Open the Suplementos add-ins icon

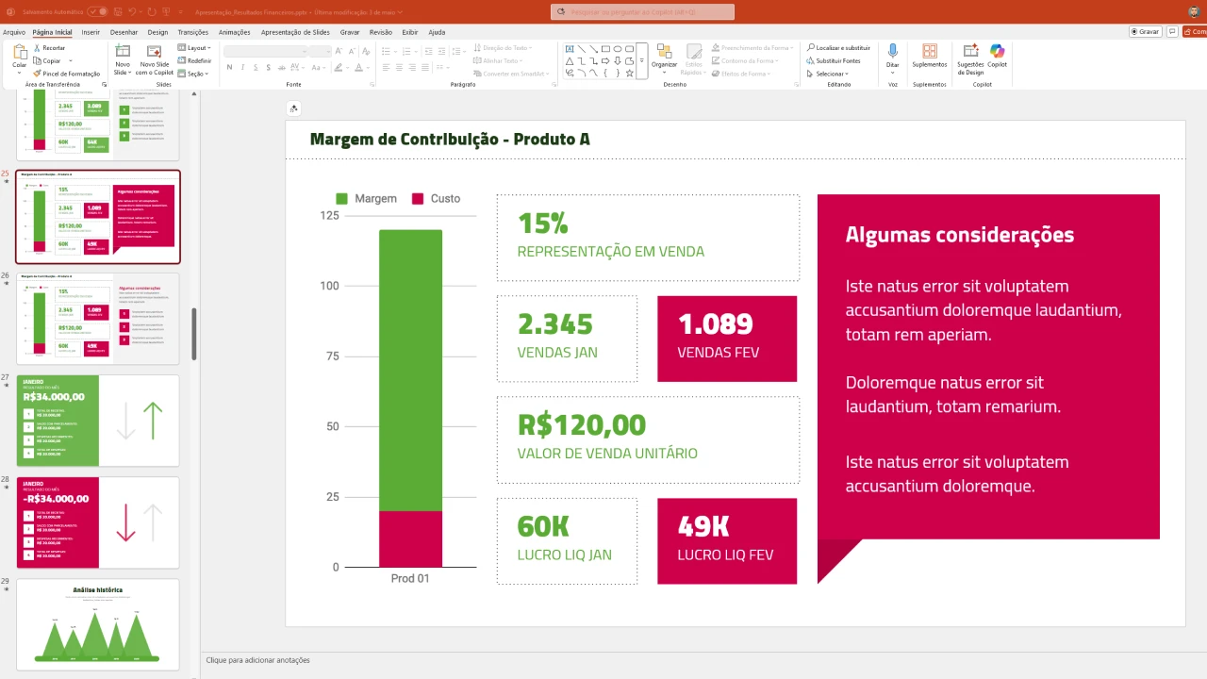click(x=930, y=51)
